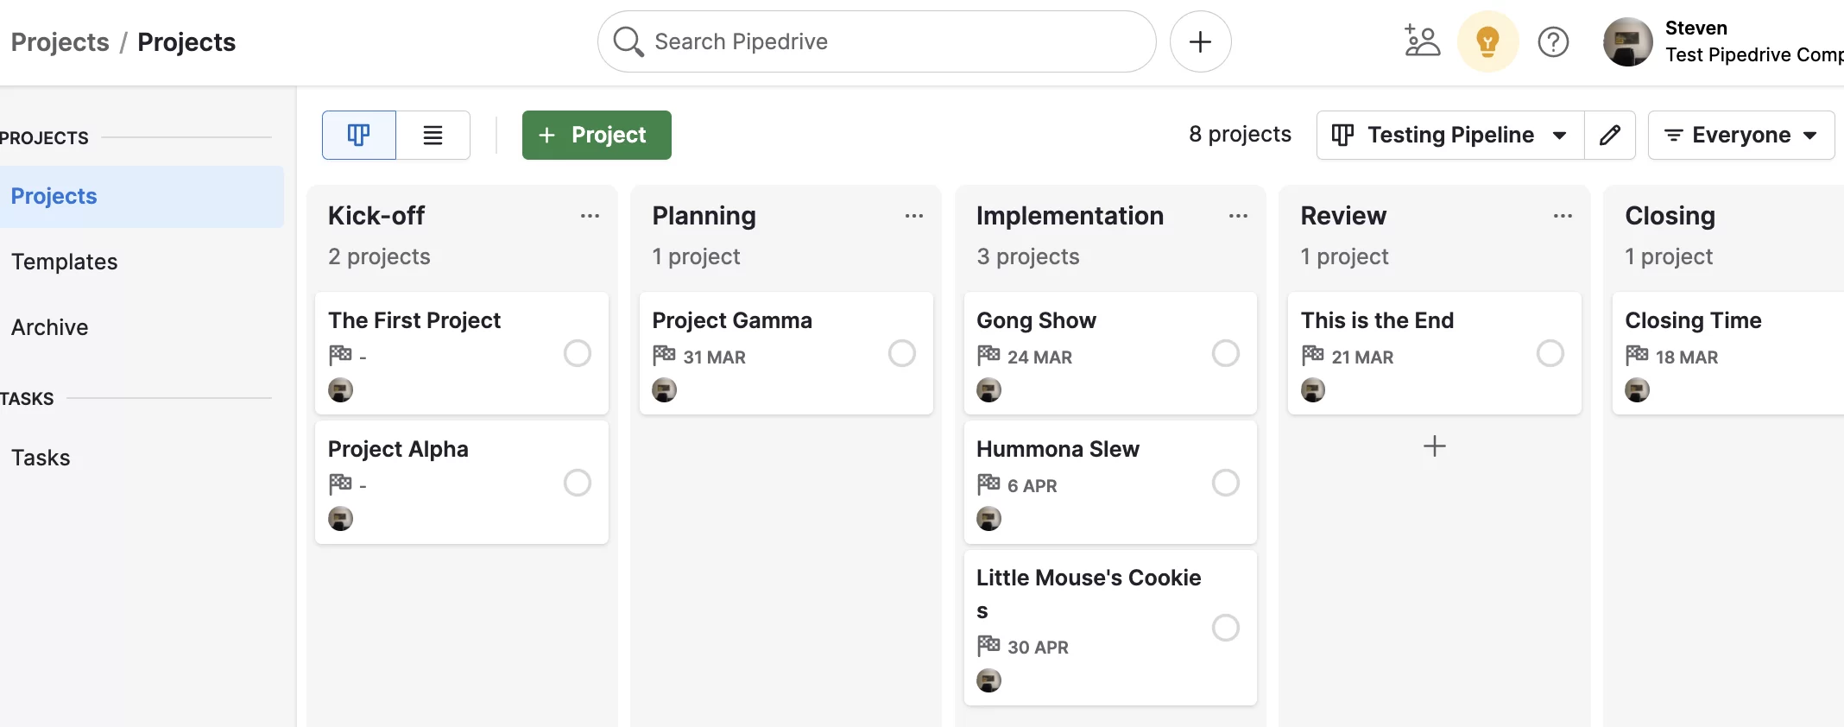Switch to board (kanban) view icon
1844x727 pixels.
point(359,135)
